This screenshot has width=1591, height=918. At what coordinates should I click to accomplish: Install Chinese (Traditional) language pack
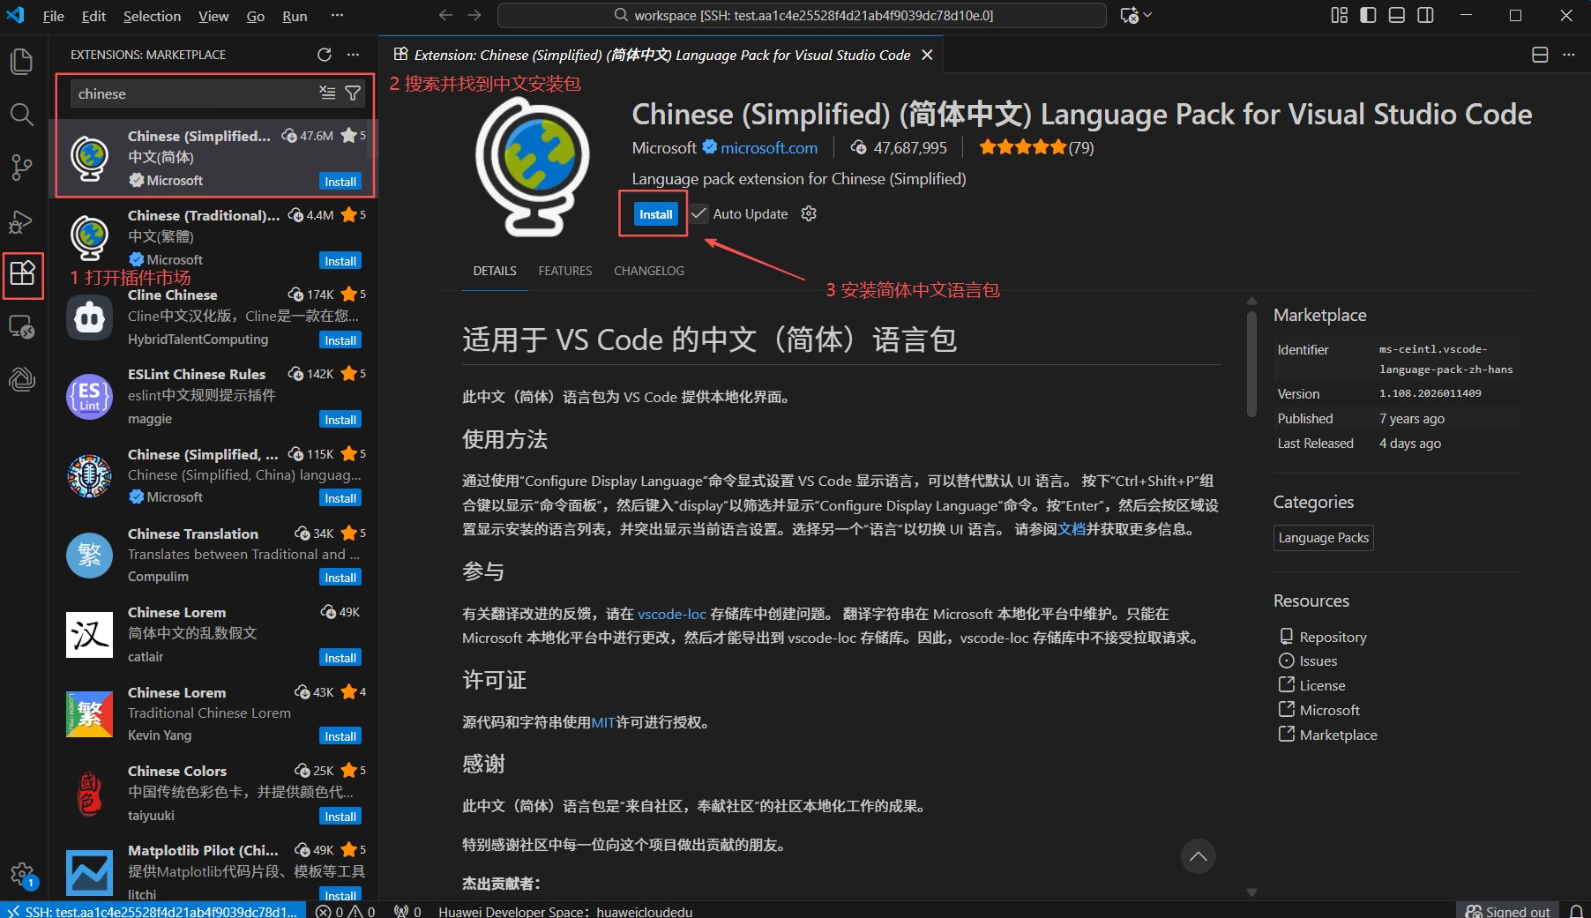point(340,261)
